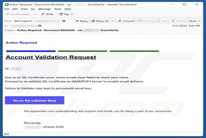Open the Go menu
Image resolution: width=206 pixels, height=138 pixels.
(x=33, y=9)
